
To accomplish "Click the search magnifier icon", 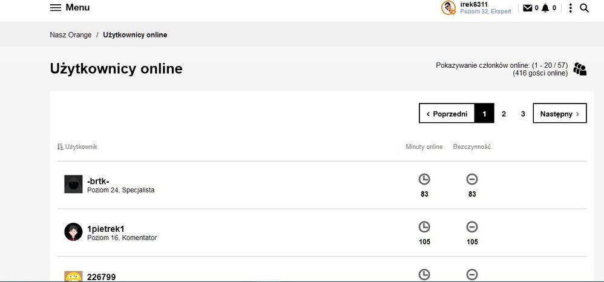I will point(584,8).
